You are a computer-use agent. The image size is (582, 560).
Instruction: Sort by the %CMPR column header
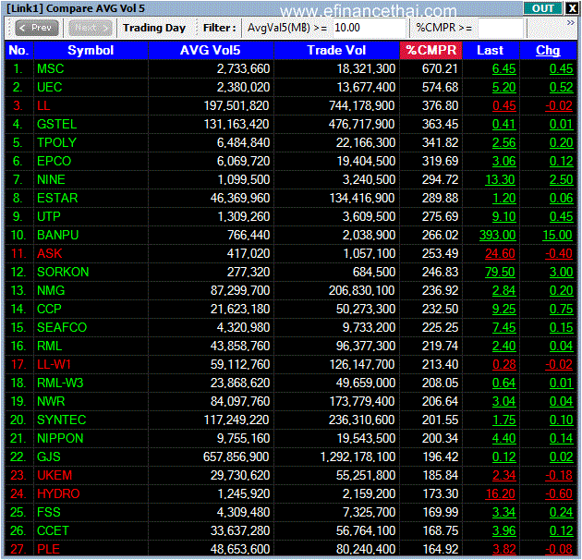430,50
